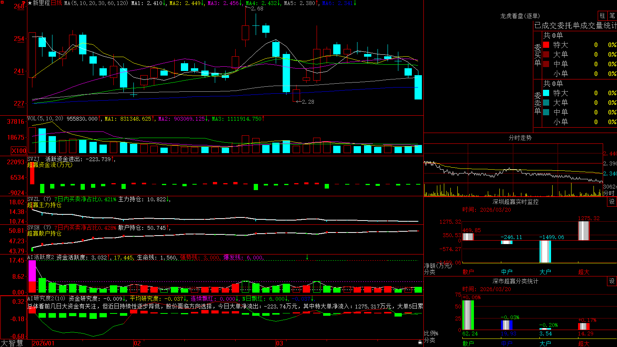Click the star marker before 新里程
This screenshot has width=617, height=347.
[30, 3]
